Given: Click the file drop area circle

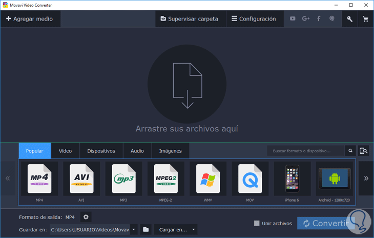Looking at the screenshot, I should click(x=187, y=84).
